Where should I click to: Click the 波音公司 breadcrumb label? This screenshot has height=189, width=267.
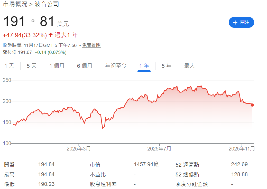click(46, 4)
